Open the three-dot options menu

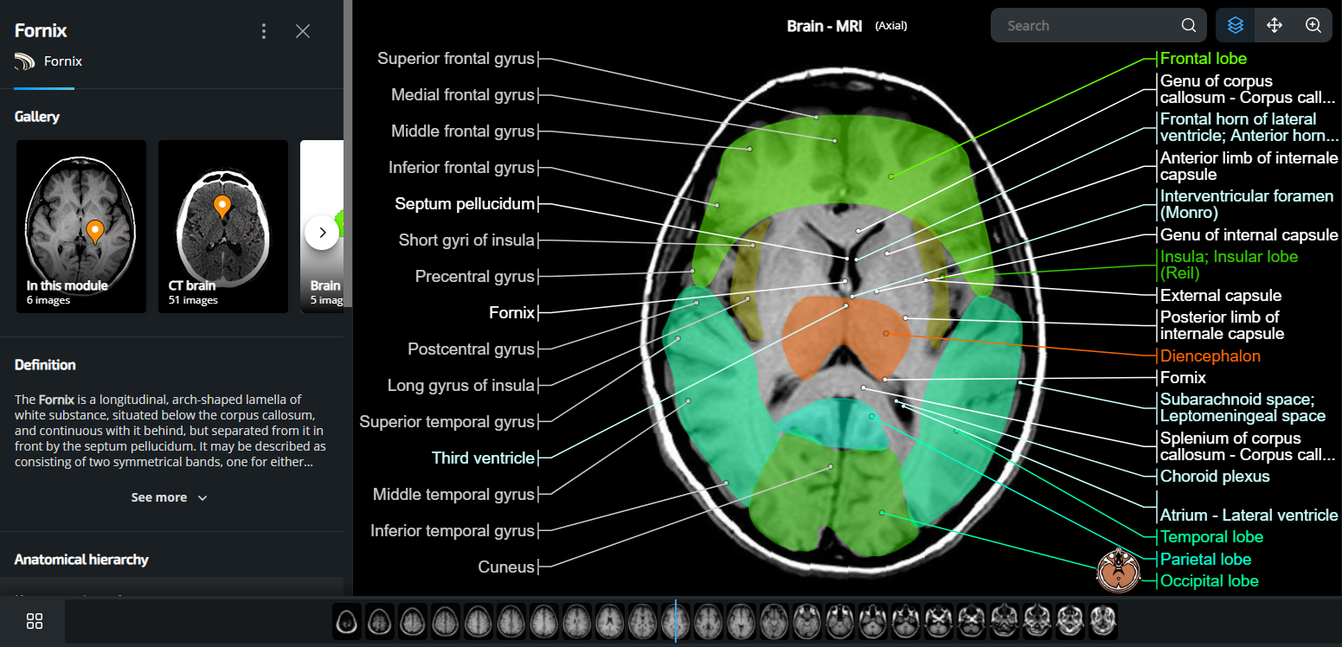click(264, 30)
